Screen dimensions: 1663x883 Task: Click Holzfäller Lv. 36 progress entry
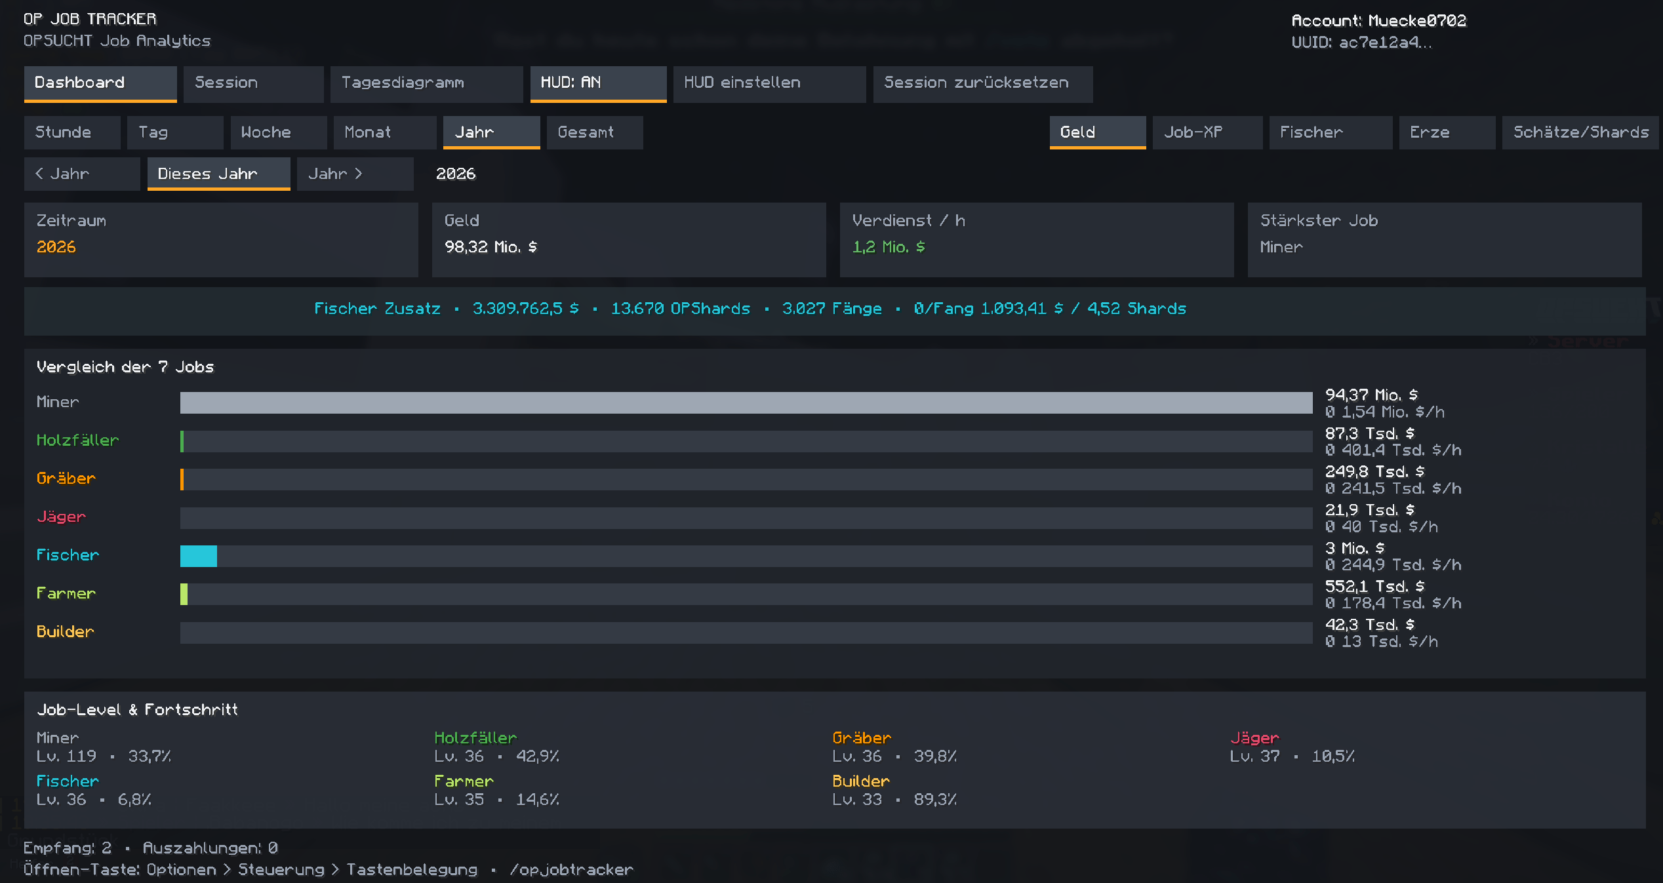(496, 747)
